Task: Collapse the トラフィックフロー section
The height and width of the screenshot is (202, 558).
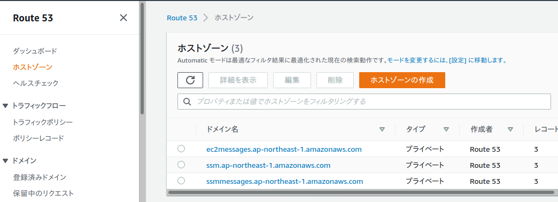Action: coord(5,106)
